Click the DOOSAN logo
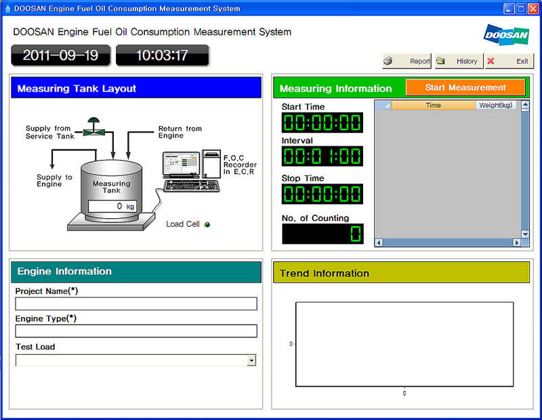542x420 pixels. point(507,34)
